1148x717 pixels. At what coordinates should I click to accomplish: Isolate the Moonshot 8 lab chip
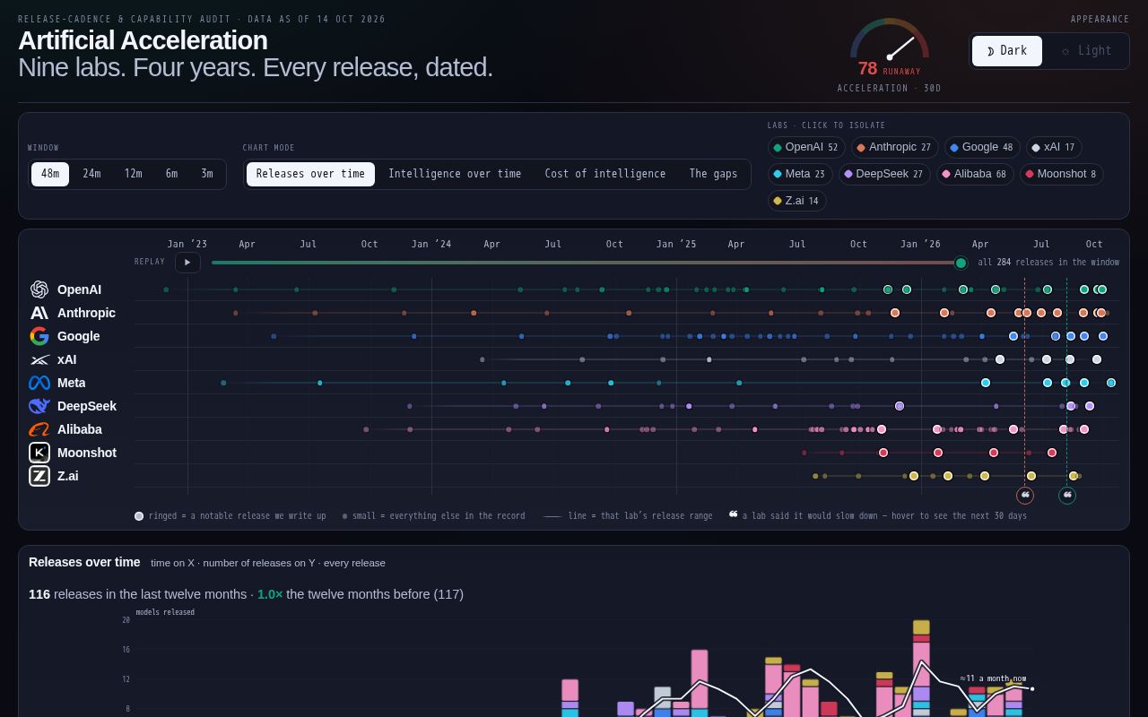(x=1061, y=174)
